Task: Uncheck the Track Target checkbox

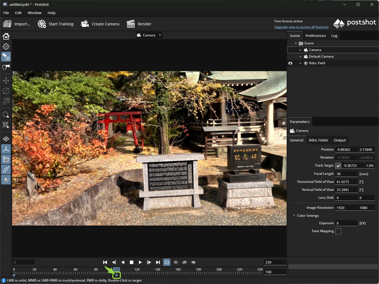Action: pyautogui.click(x=338, y=166)
